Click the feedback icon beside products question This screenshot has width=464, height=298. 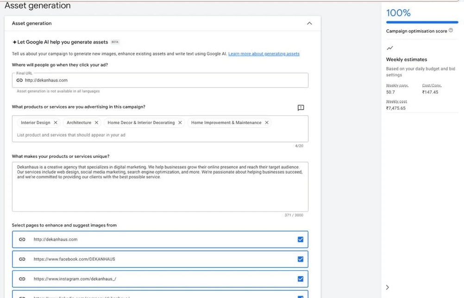[x=301, y=108]
